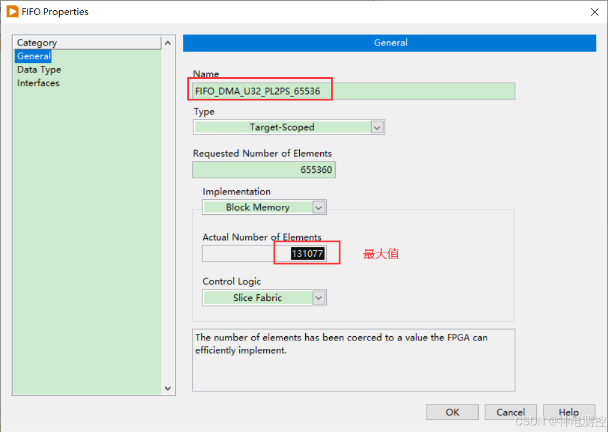Click the coerced elements message text box
This screenshot has height=432, width=608.
[354, 360]
